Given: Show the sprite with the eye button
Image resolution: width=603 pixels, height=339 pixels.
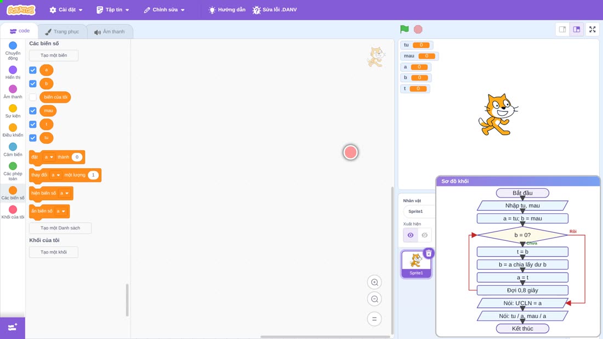Looking at the screenshot, I should click(411, 235).
